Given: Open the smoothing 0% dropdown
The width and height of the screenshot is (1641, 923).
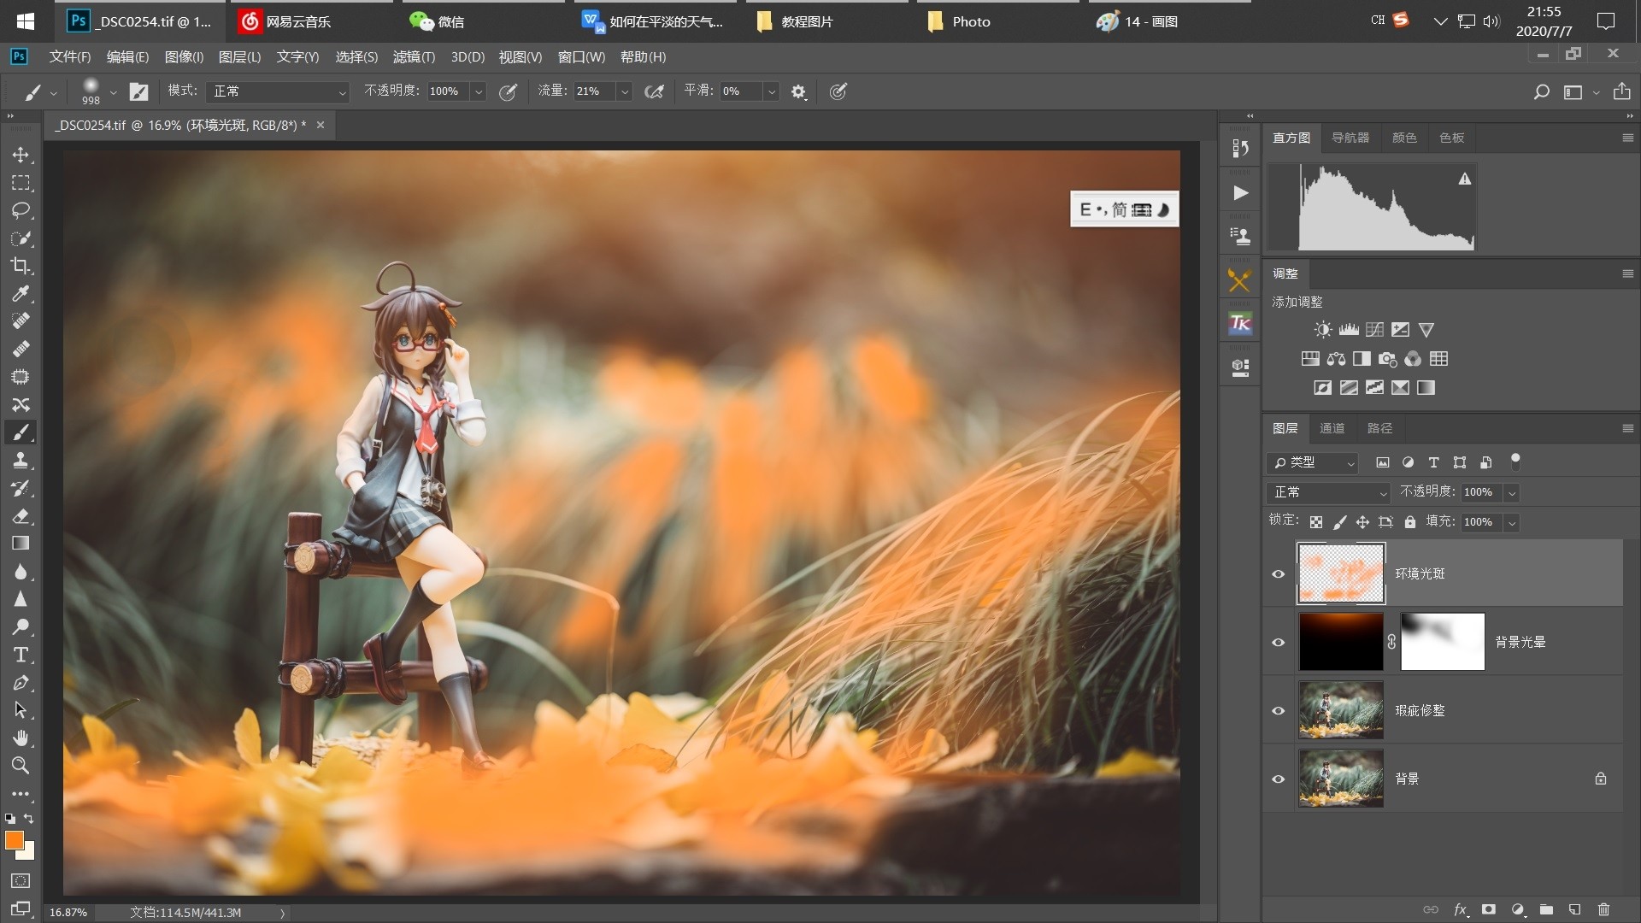Looking at the screenshot, I should pyautogui.click(x=772, y=91).
